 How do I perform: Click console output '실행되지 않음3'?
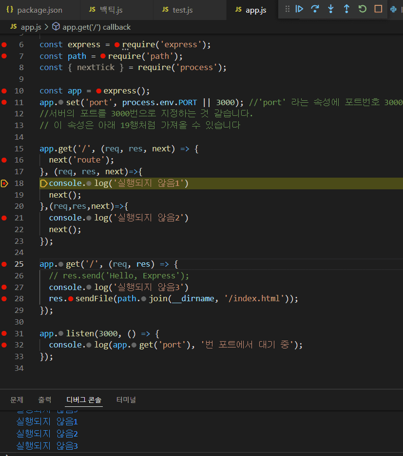coord(47,445)
